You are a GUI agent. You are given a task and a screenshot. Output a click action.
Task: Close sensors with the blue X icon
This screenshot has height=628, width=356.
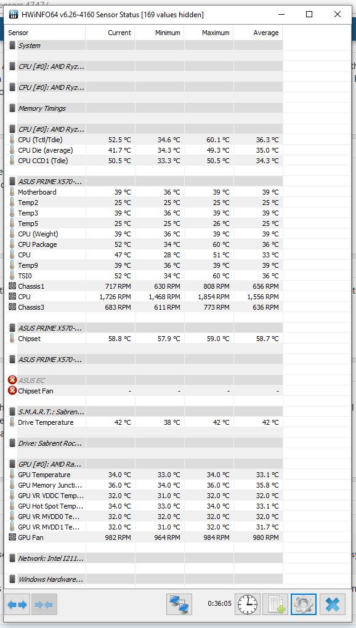click(333, 605)
